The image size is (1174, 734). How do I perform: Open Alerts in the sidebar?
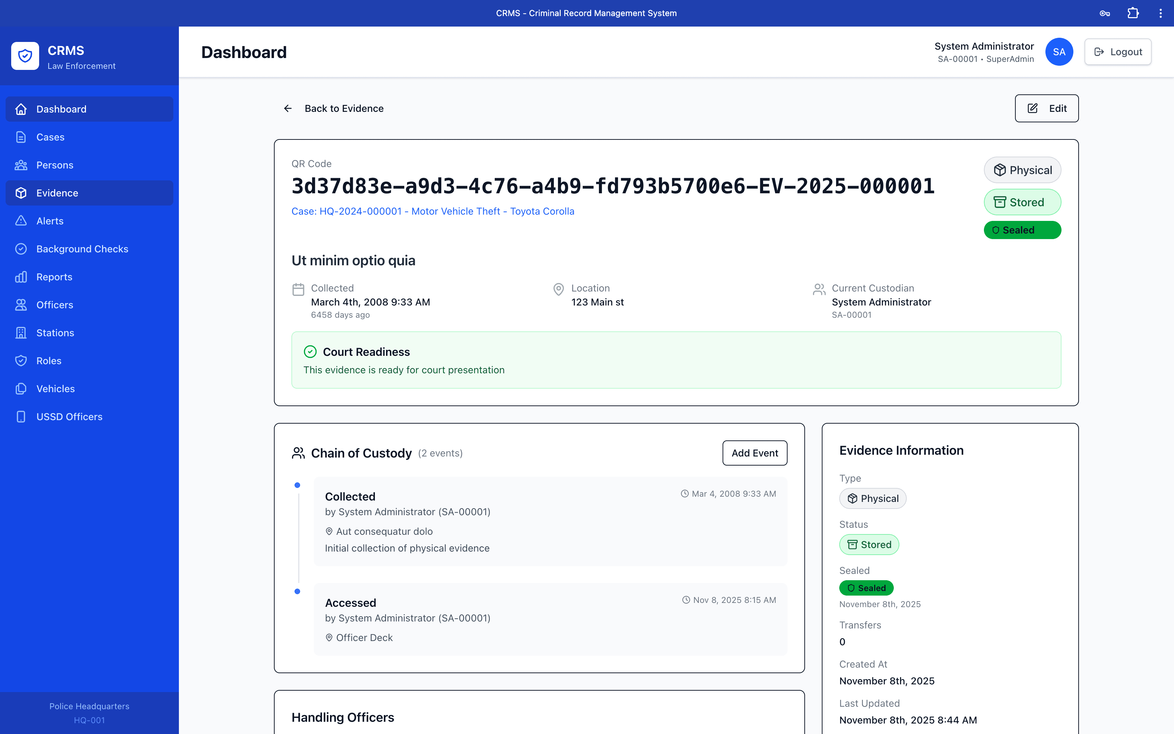click(x=89, y=221)
